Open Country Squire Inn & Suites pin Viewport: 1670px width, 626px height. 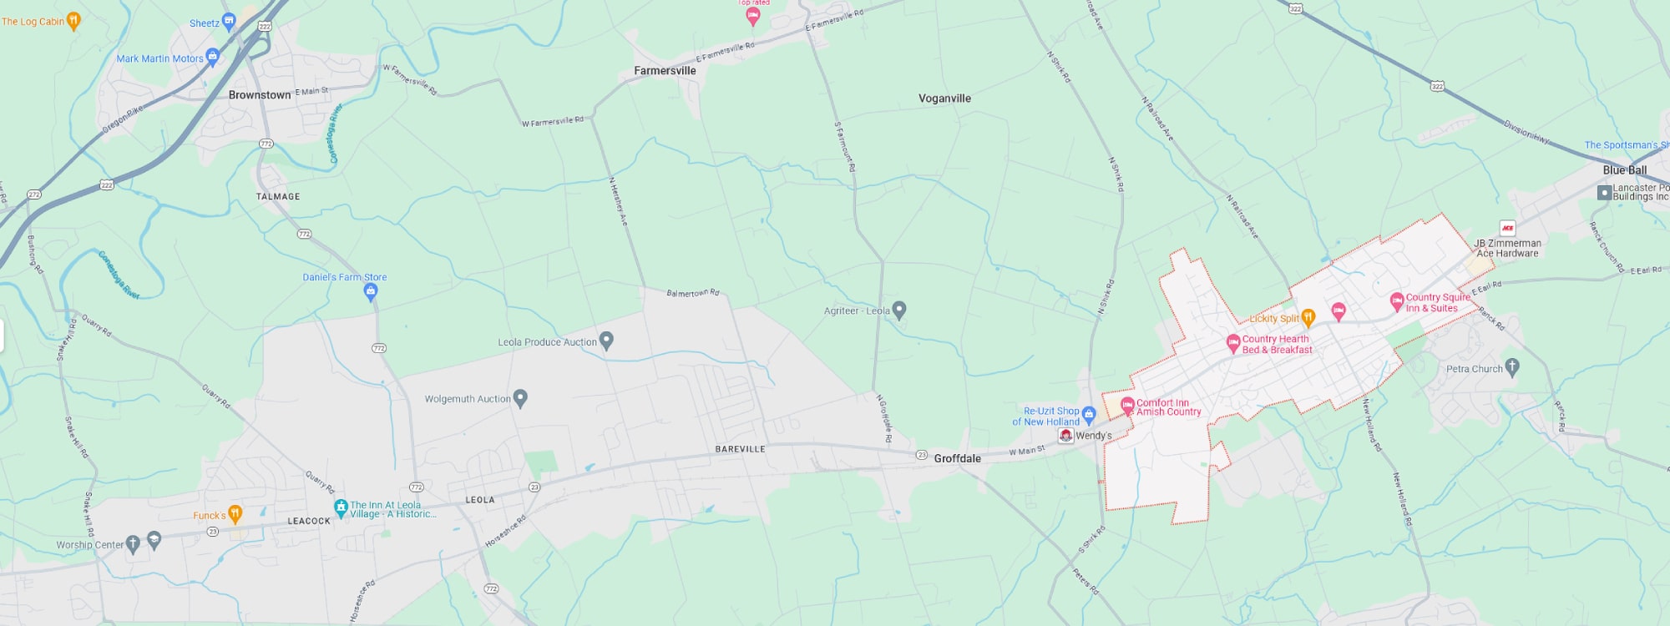tap(1396, 302)
